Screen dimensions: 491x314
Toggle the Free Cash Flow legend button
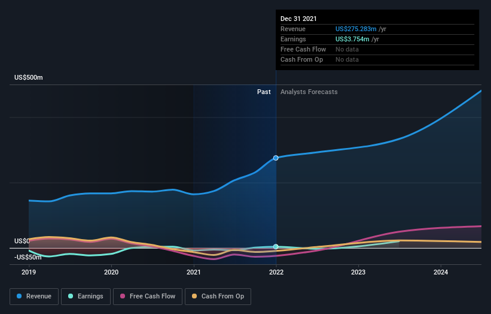(148, 297)
